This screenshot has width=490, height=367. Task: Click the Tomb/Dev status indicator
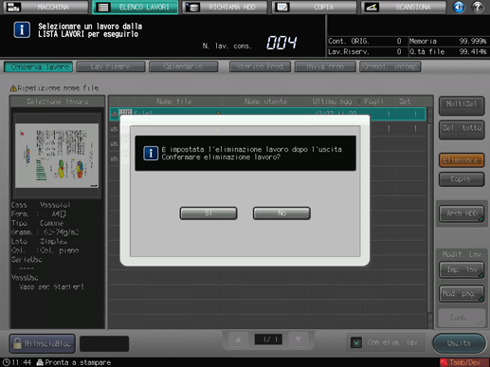pyautogui.click(x=464, y=362)
